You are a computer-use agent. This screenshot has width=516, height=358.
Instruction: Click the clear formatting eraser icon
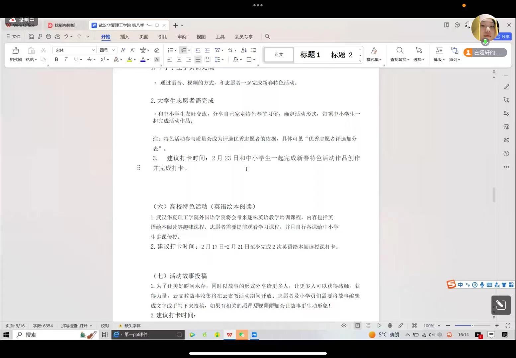[156, 50]
